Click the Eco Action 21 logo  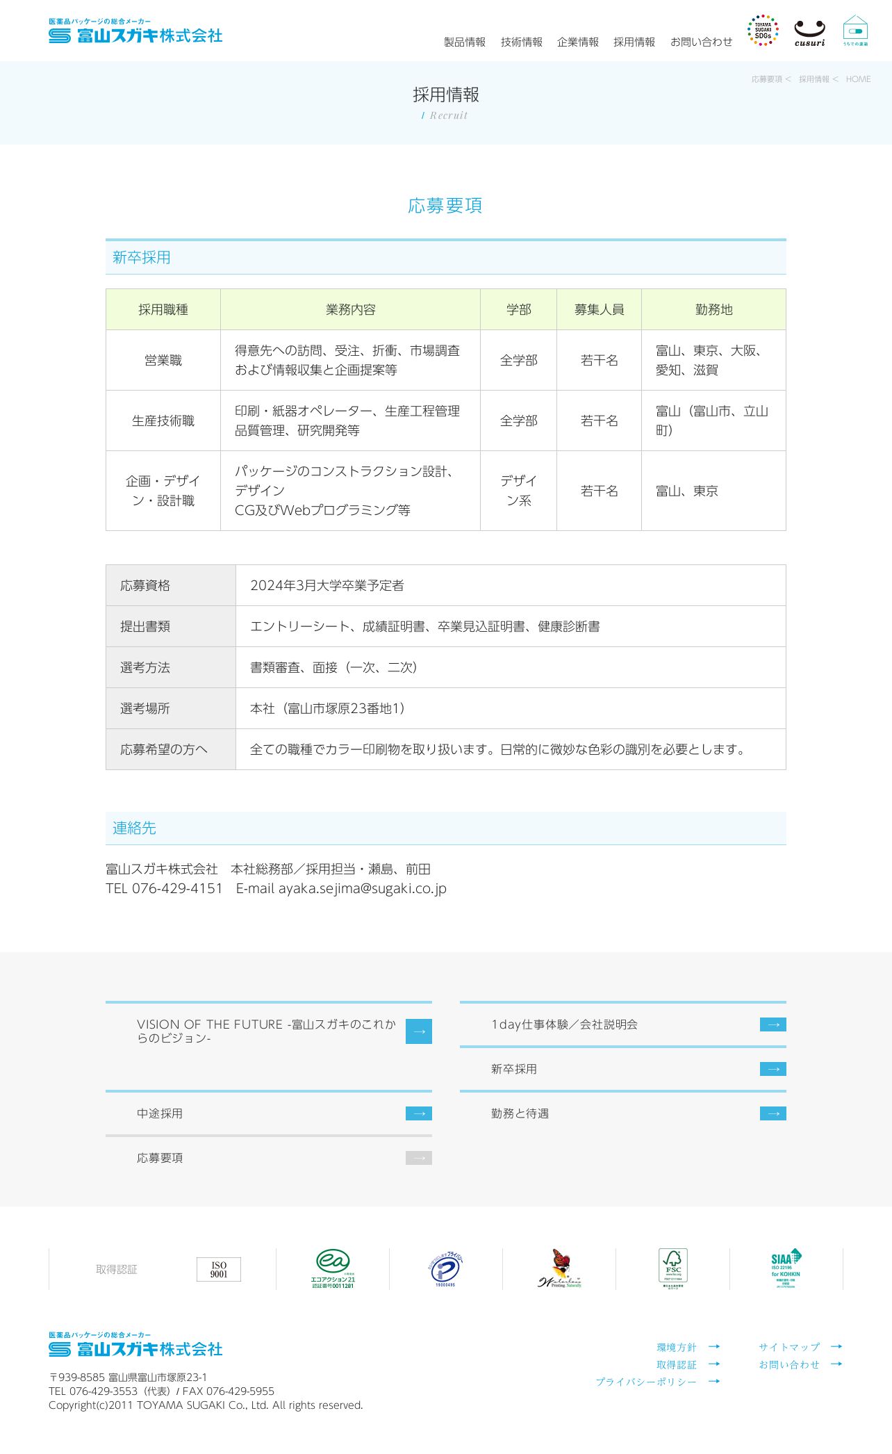pos(333,1268)
